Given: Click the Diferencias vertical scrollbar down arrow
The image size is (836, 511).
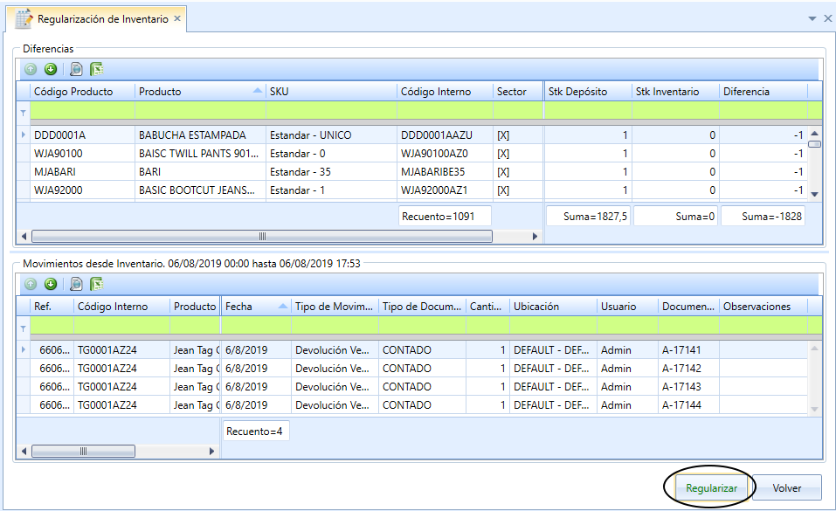Looking at the screenshot, I should point(814,194).
